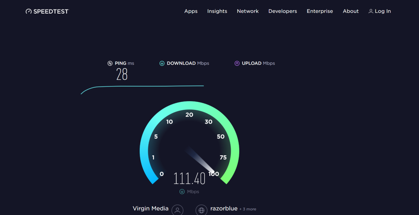Click the 100 mark on the gauge
Image resolution: width=419 pixels, height=215 pixels.
[x=214, y=174]
